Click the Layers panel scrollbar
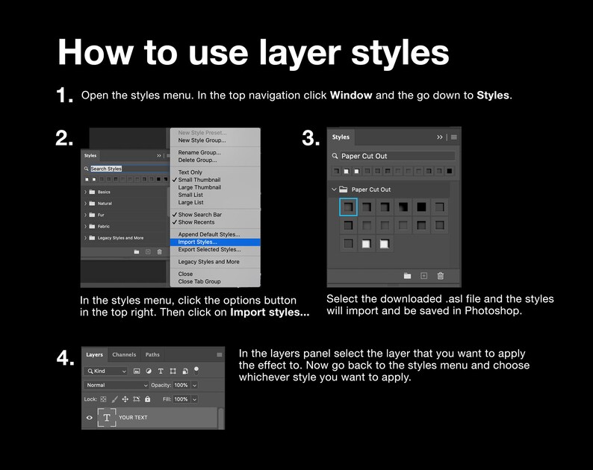Screen dimensions: 593x470 [x=221, y=418]
